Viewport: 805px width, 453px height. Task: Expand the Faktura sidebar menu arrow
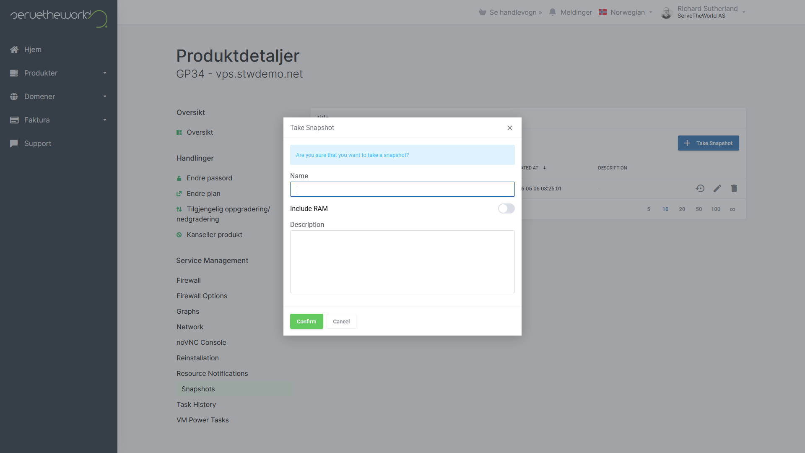point(105,120)
